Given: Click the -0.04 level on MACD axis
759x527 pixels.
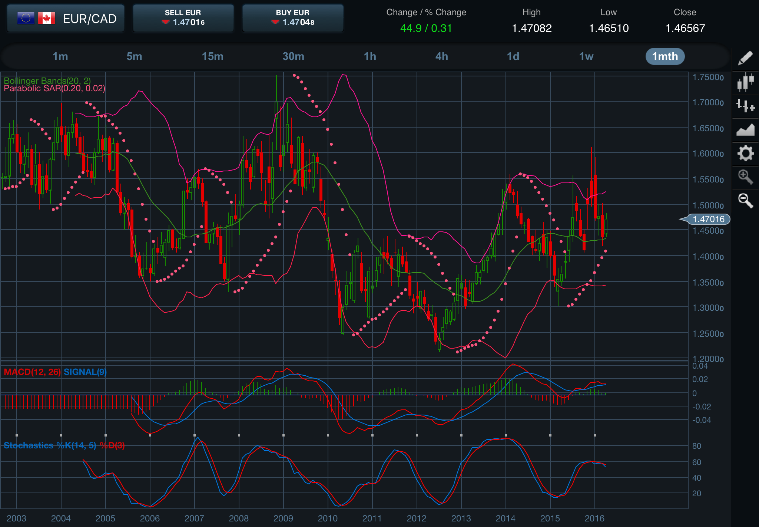Looking at the screenshot, I should (x=702, y=420).
